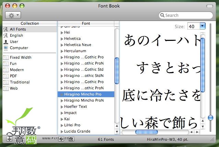The image size is (219, 147).
Task: Expand the Helvetica disclosure triangle
Action: click(62, 39)
